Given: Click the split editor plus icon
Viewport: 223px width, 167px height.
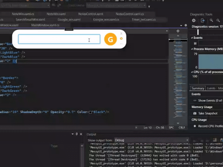Looking at the screenshot, I should [x=178, y=31].
